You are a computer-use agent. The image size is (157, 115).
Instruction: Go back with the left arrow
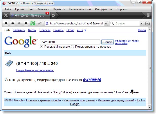[x=12, y=23]
